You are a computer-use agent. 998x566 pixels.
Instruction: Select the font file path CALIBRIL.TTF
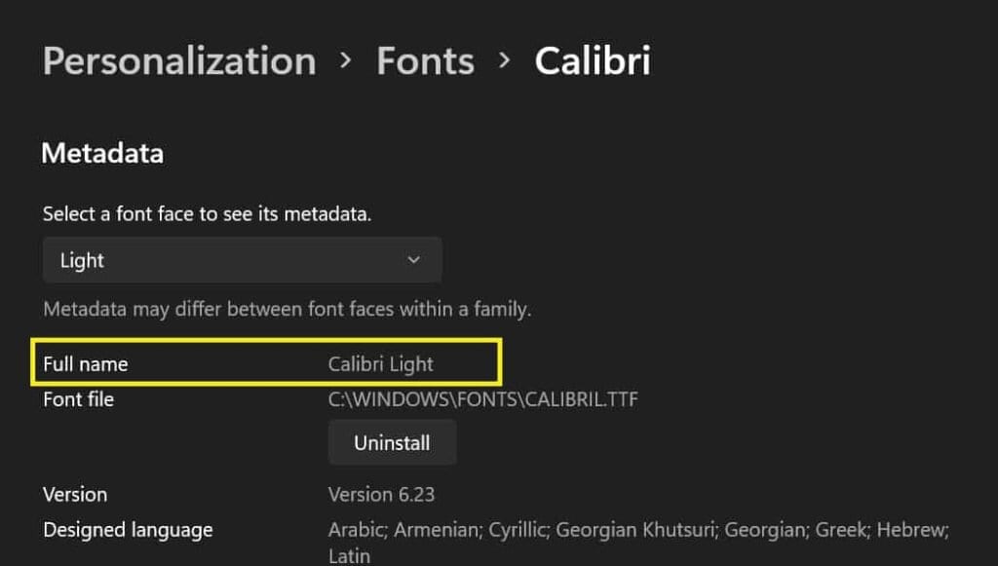[x=482, y=398]
